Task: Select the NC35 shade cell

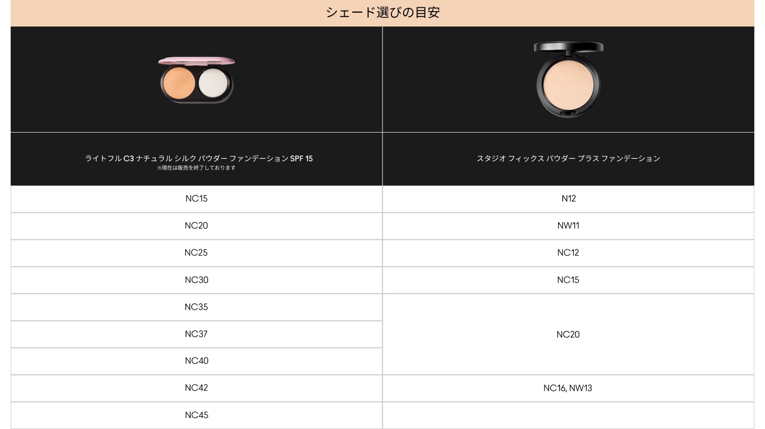Action: click(197, 307)
